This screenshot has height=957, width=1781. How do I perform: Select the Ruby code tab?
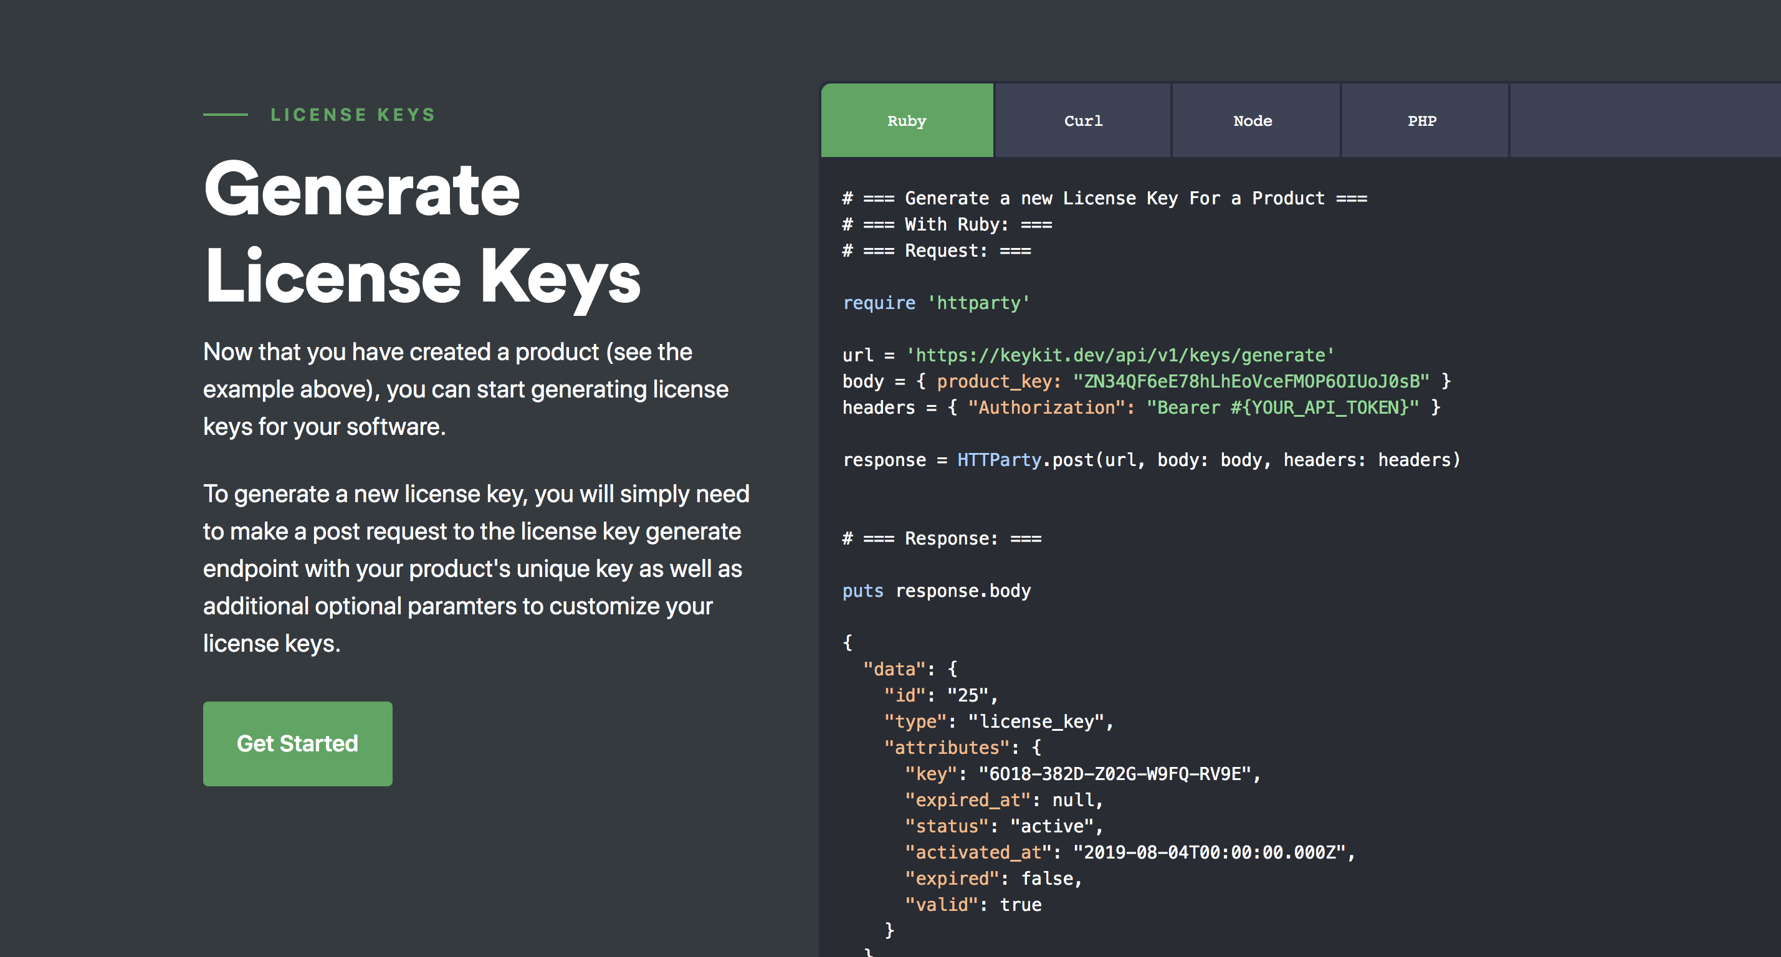tap(907, 120)
